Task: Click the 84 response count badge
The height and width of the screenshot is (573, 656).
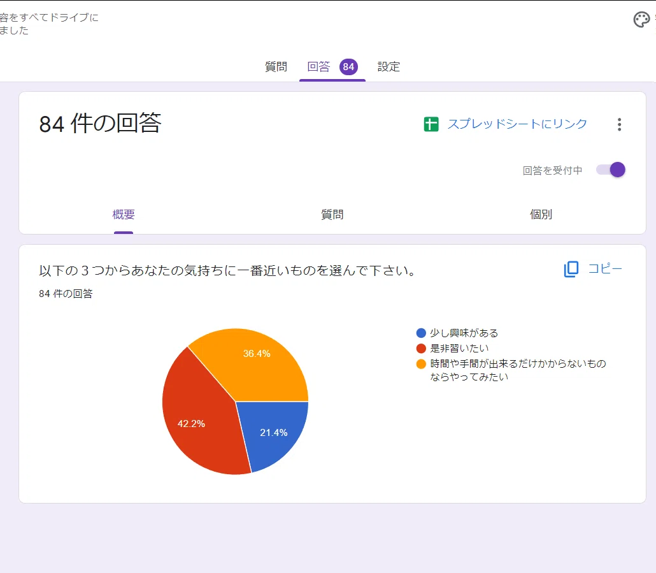Action: tap(348, 66)
